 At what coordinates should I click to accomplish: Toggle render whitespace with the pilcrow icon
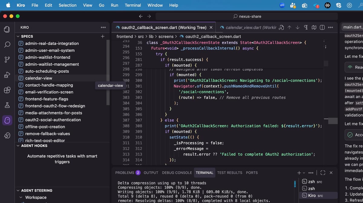[x=306, y=27]
